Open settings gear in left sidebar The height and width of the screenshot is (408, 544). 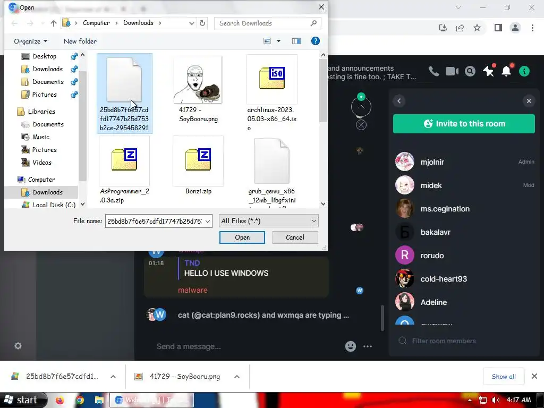[18, 346]
